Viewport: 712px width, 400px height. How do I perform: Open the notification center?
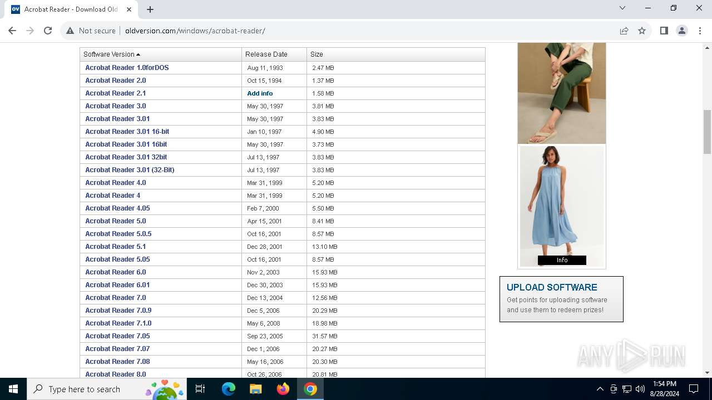[x=694, y=389]
